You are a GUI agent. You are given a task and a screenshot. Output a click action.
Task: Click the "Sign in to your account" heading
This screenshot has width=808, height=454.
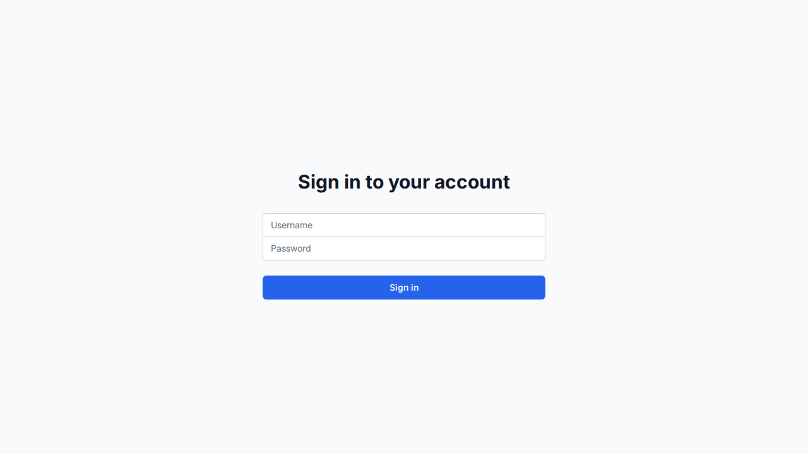(x=404, y=182)
